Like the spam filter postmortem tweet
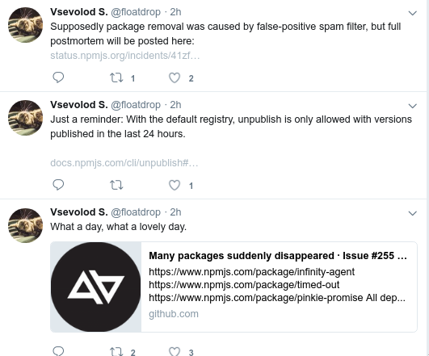 175,77
